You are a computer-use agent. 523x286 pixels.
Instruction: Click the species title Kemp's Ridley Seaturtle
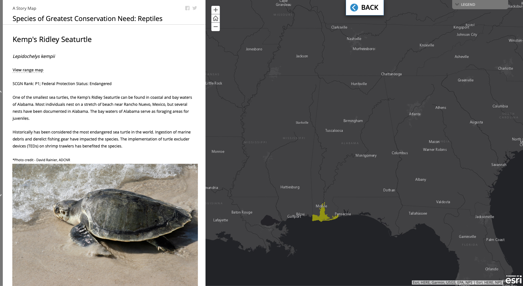[52, 39]
